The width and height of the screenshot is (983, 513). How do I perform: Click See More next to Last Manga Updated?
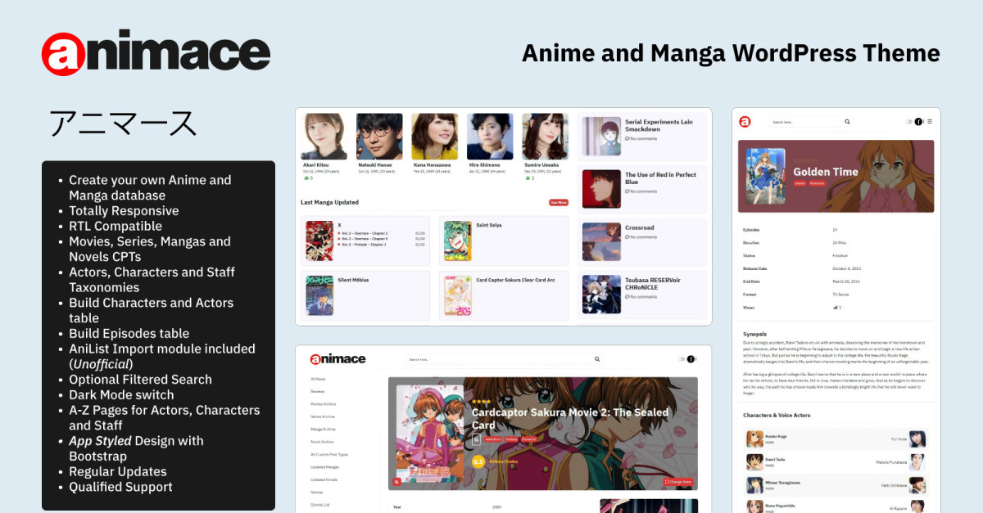(x=559, y=202)
